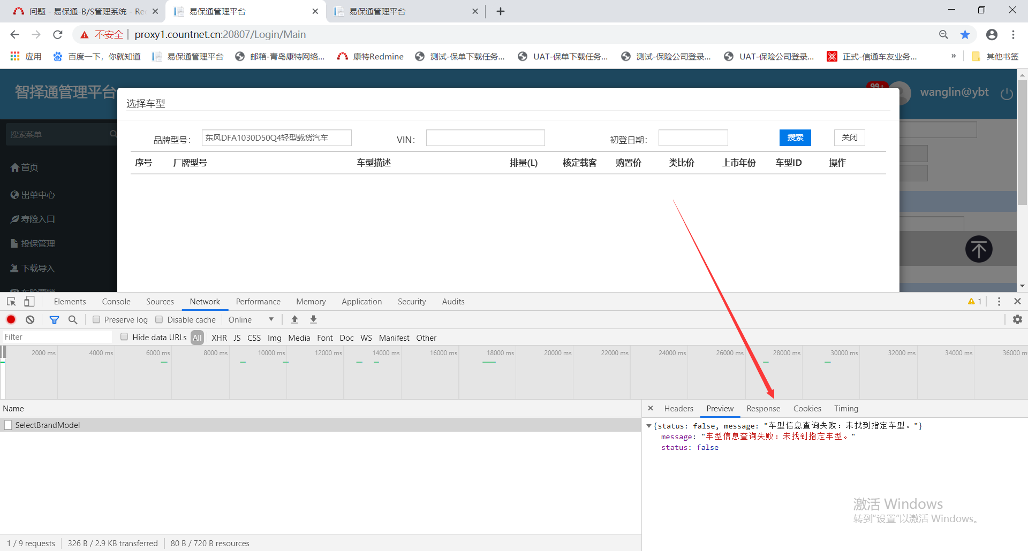This screenshot has width=1028, height=551.
Task: Click the record network log button
Action: pyautogui.click(x=11, y=319)
